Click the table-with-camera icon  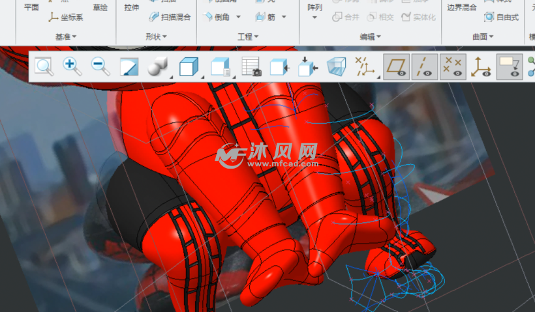point(251,66)
